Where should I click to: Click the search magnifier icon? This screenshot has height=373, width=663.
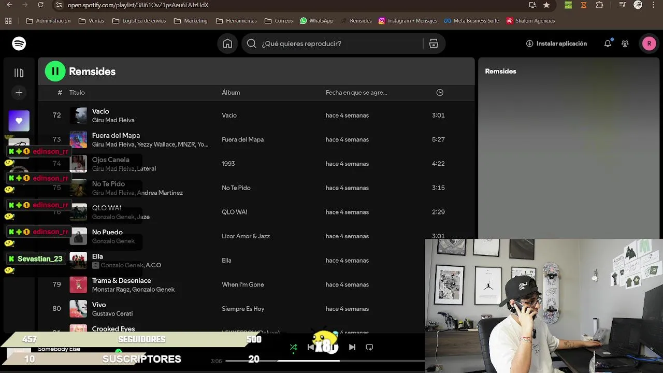pos(252,44)
